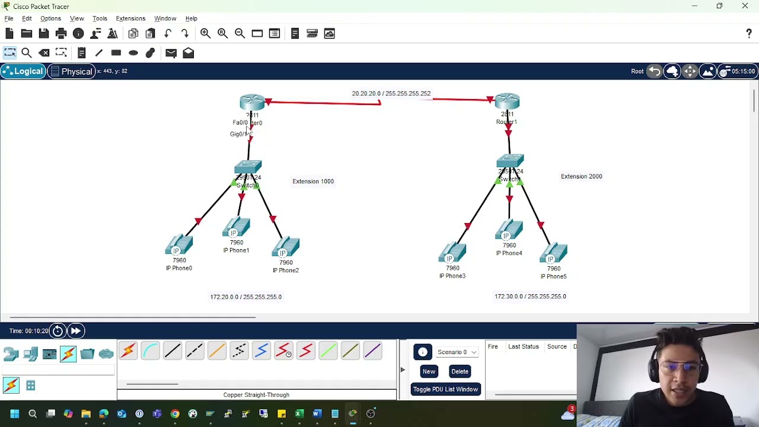Click the help question mark icon

click(749, 34)
